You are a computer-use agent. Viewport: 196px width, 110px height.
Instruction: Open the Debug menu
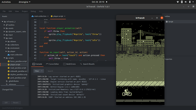(33, 11)
